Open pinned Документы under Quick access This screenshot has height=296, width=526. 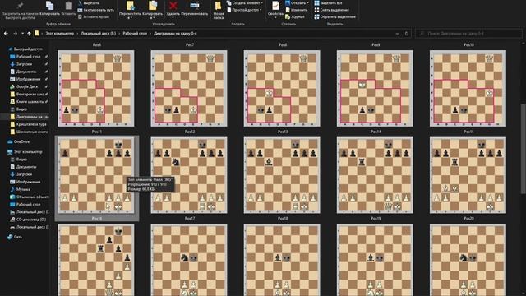pyautogui.click(x=26, y=72)
